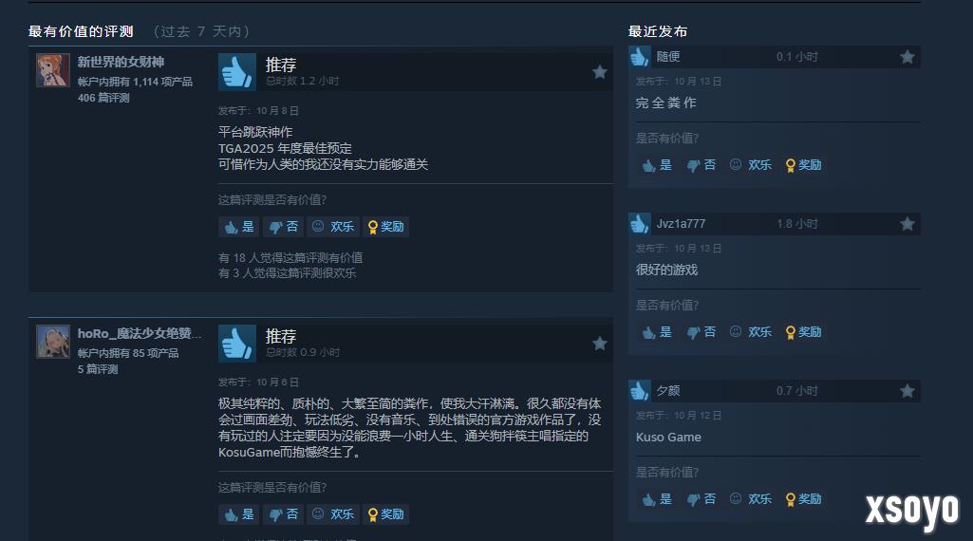Click the star icon on 随便's recent review
The width and height of the screenshot is (973, 541).
click(x=908, y=57)
